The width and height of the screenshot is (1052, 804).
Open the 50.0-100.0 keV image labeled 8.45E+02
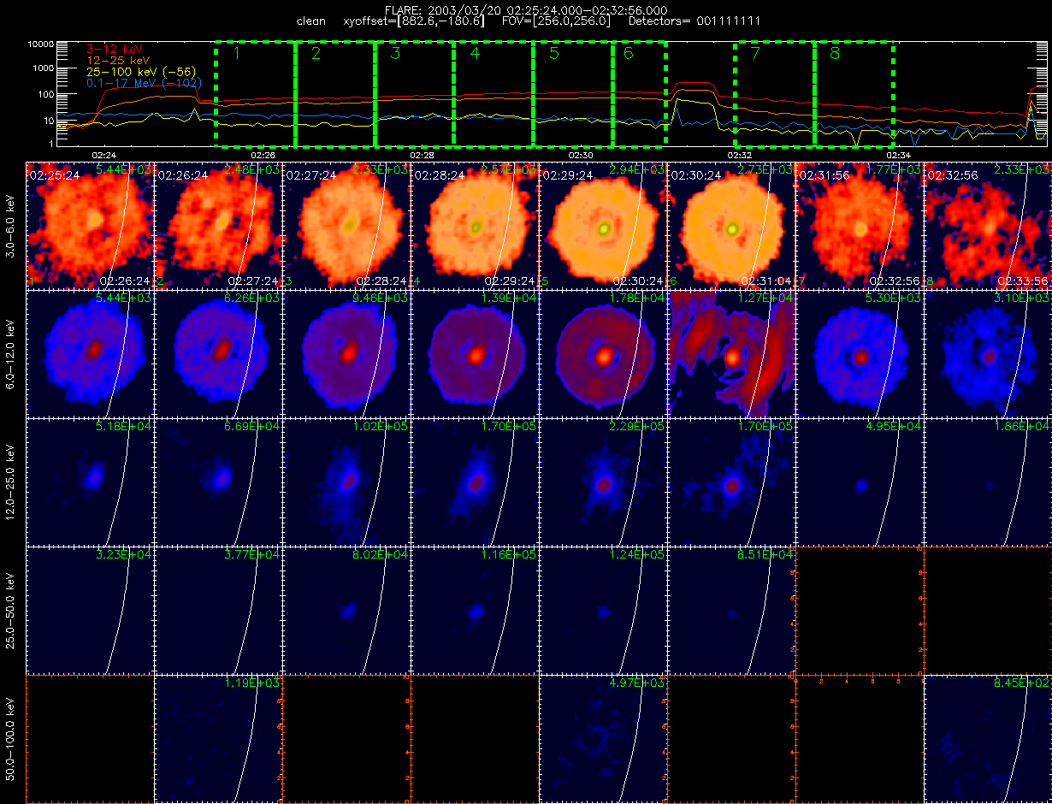click(x=988, y=738)
